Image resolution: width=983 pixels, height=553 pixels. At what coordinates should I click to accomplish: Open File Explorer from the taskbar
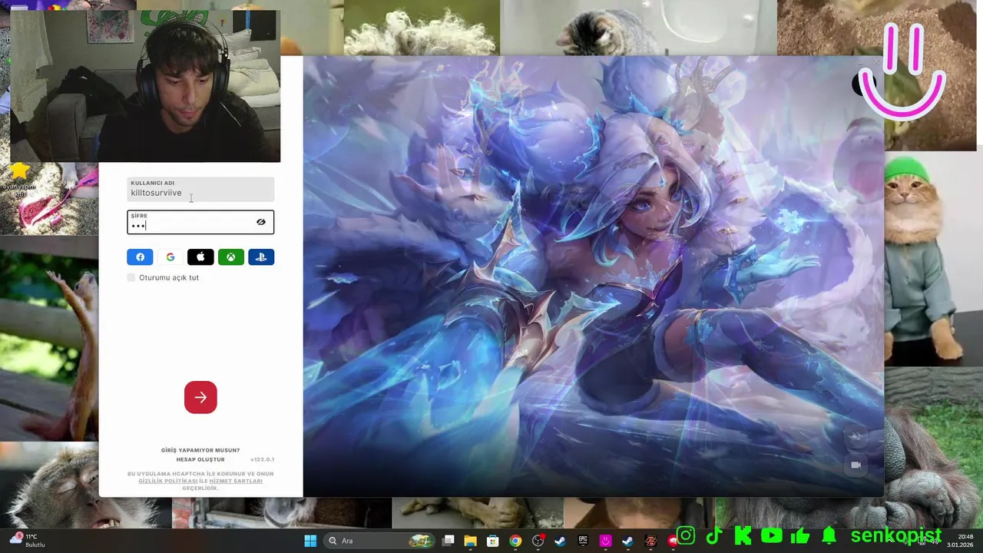(471, 541)
